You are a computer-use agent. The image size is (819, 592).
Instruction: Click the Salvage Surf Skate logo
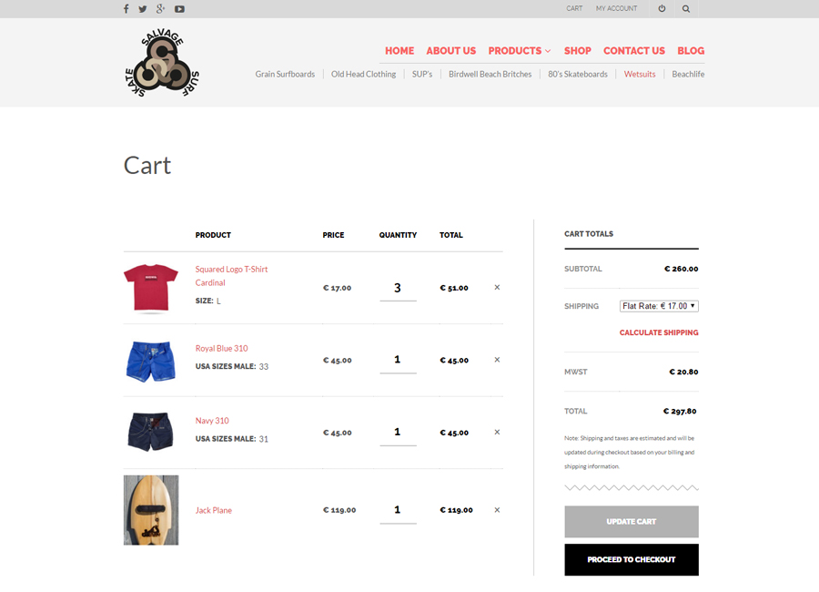[x=162, y=64]
